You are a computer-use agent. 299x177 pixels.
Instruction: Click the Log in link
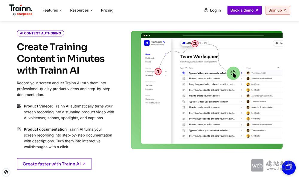point(212,10)
